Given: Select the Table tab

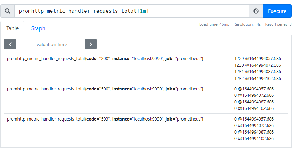Looking at the screenshot, I should pos(12,28).
